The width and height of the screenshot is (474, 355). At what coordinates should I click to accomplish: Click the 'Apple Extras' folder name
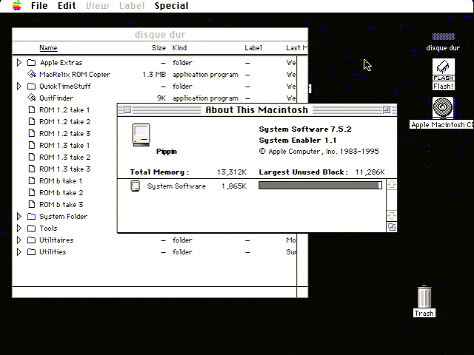click(61, 63)
